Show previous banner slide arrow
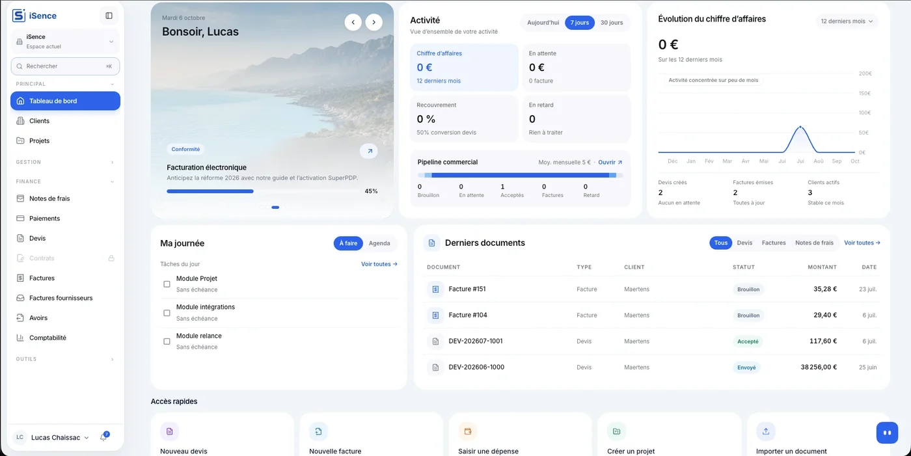911x456 pixels. (x=353, y=22)
